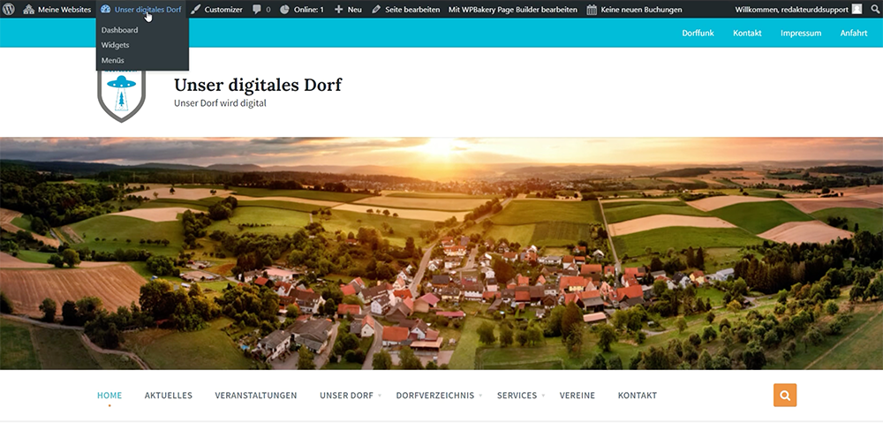Image resolution: width=883 pixels, height=445 pixels.
Task: Click the comments bubble icon
Action: (261, 9)
